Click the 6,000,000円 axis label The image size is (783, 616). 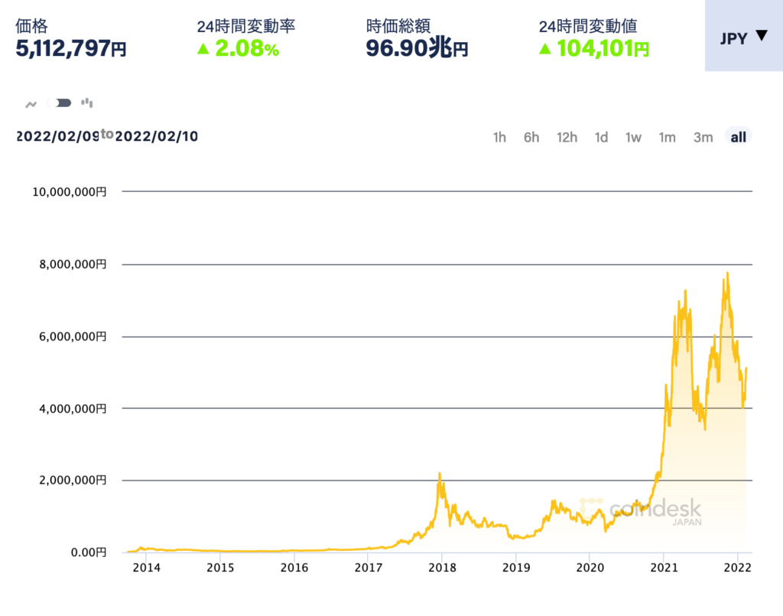pos(73,337)
